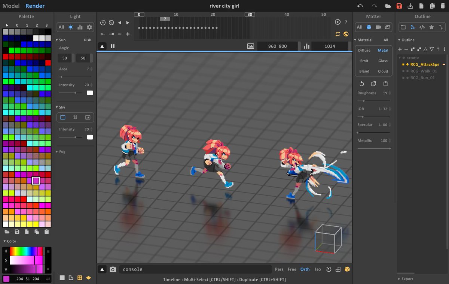
Task: Save project with red disk icon
Action: [x=399, y=6]
